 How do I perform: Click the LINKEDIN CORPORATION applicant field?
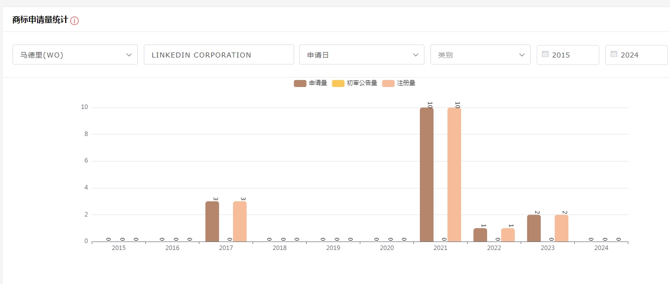point(219,54)
